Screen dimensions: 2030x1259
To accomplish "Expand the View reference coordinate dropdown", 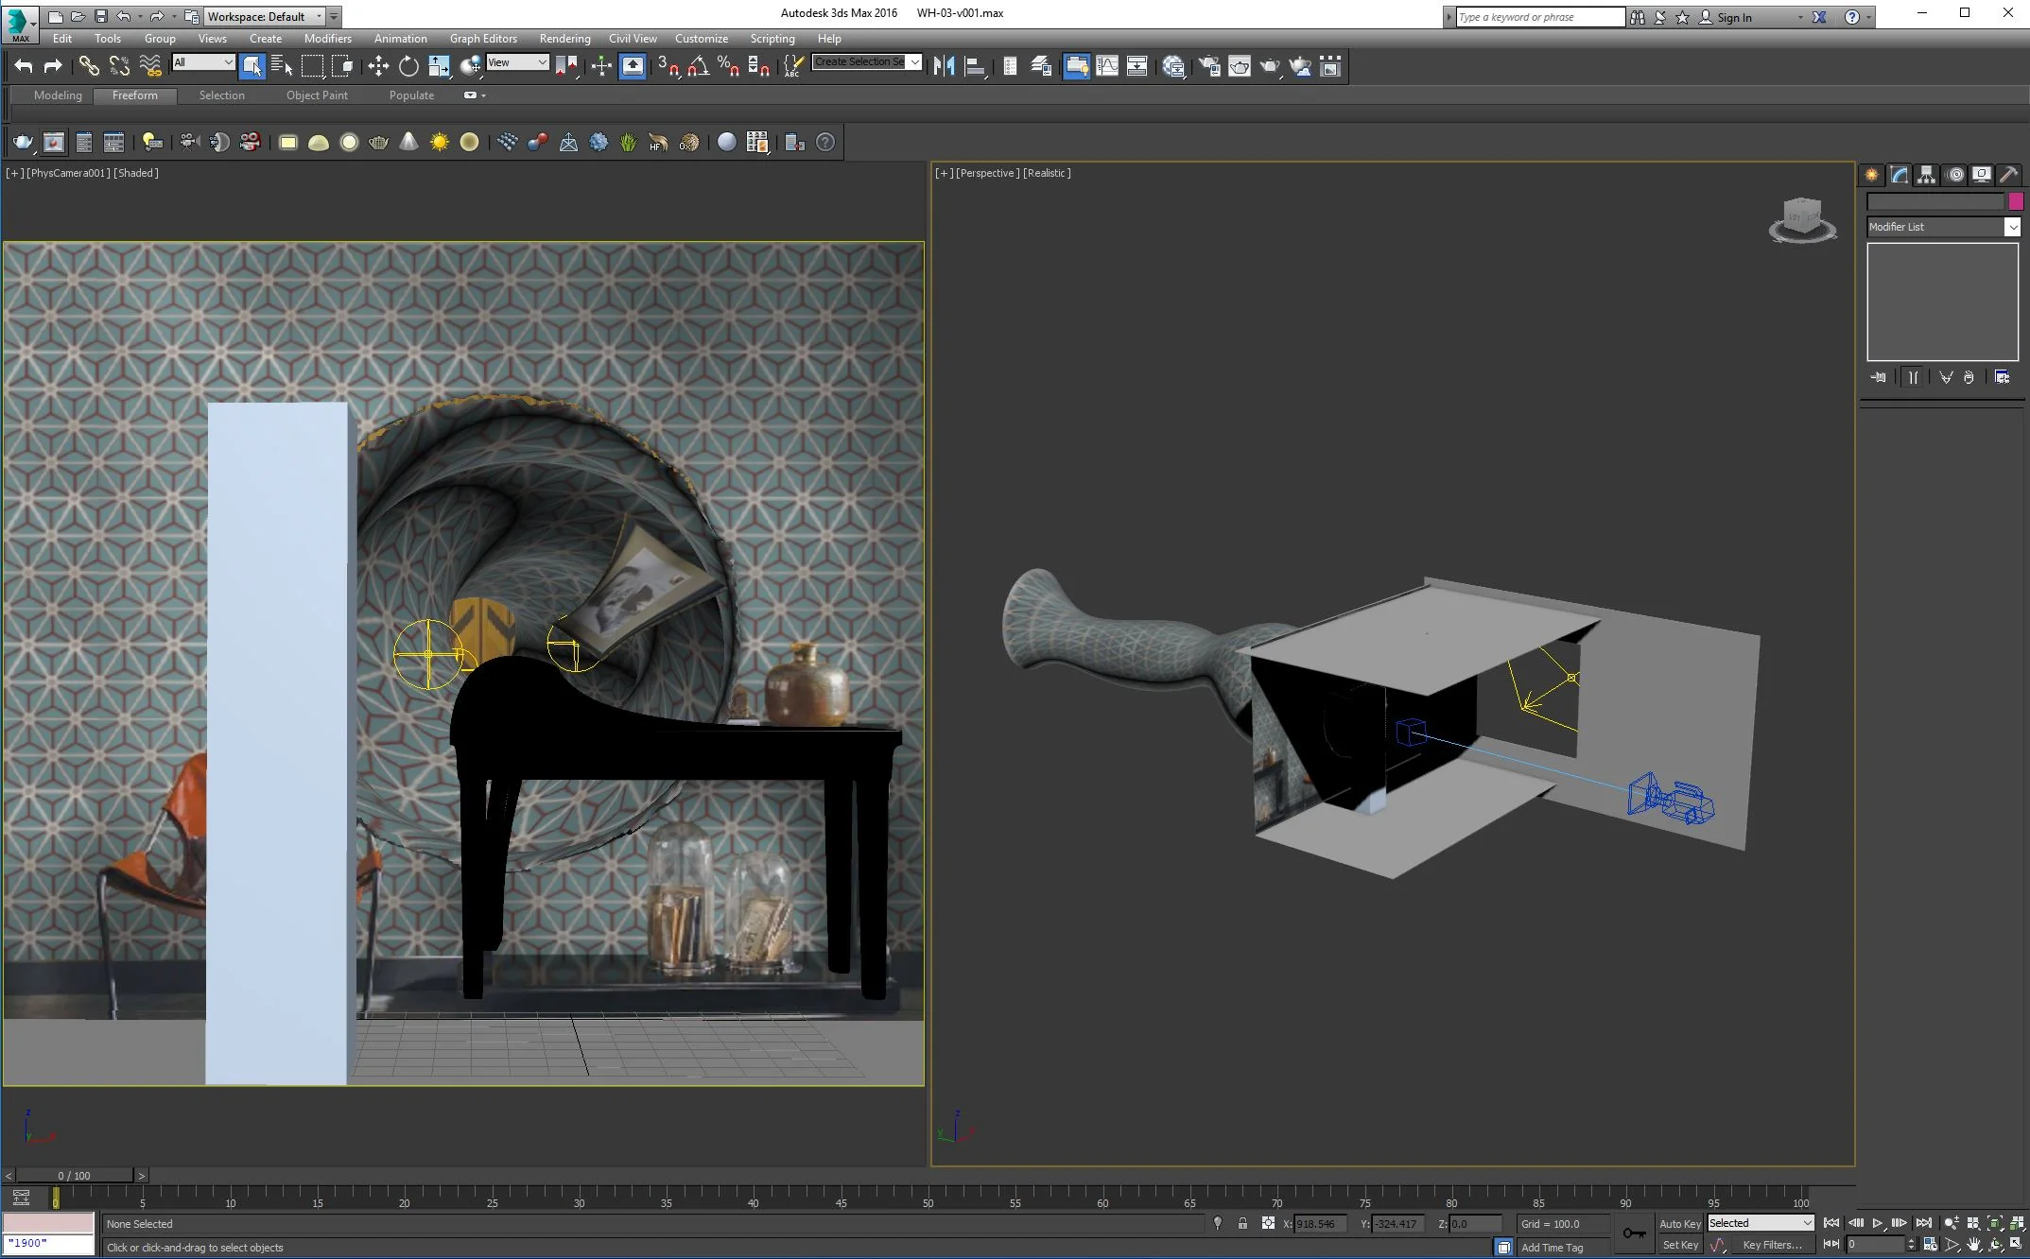I will tap(517, 62).
